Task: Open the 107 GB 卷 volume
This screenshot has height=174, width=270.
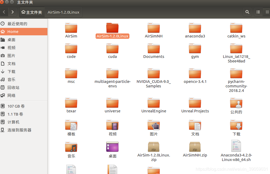Action: (x=24, y=106)
